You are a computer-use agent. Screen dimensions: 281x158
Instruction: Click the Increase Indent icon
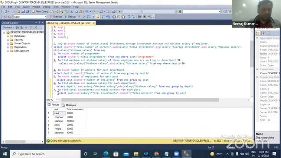click(144, 17)
